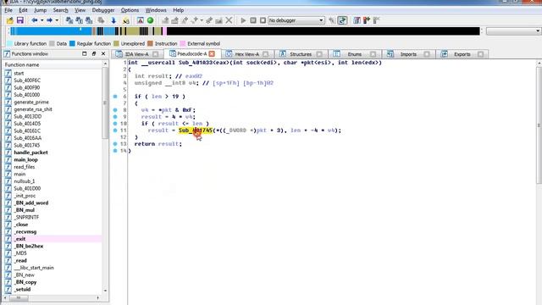Close the Imports tab
The height and width of the screenshot is (305, 542).
(427, 54)
